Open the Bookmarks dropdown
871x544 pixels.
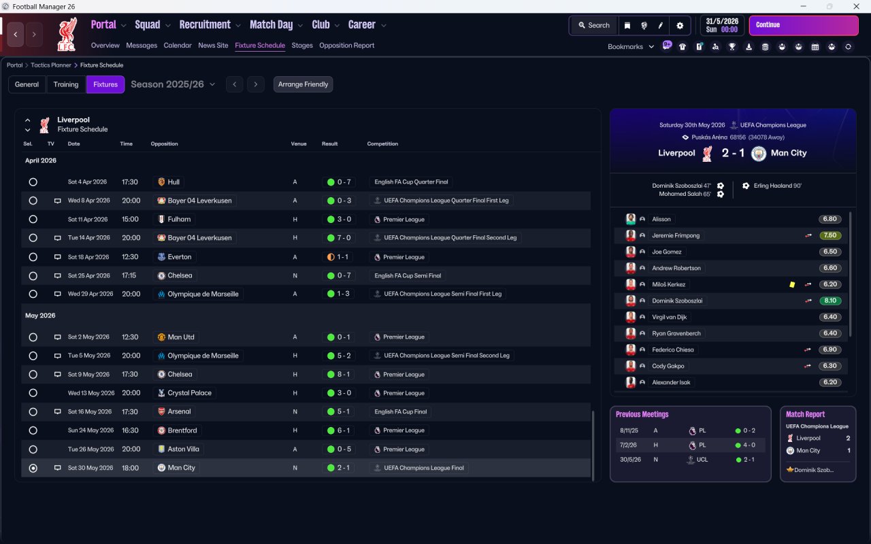[631, 47]
